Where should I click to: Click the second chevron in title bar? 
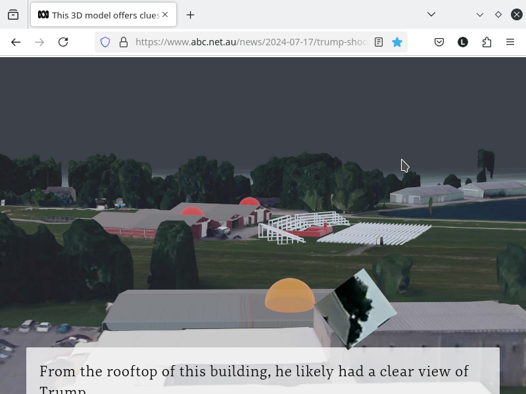pos(480,14)
